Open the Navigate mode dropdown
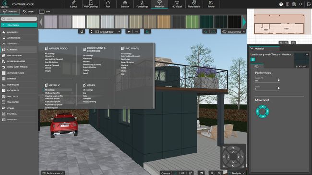This screenshot has width=312, height=175. tap(237, 173)
